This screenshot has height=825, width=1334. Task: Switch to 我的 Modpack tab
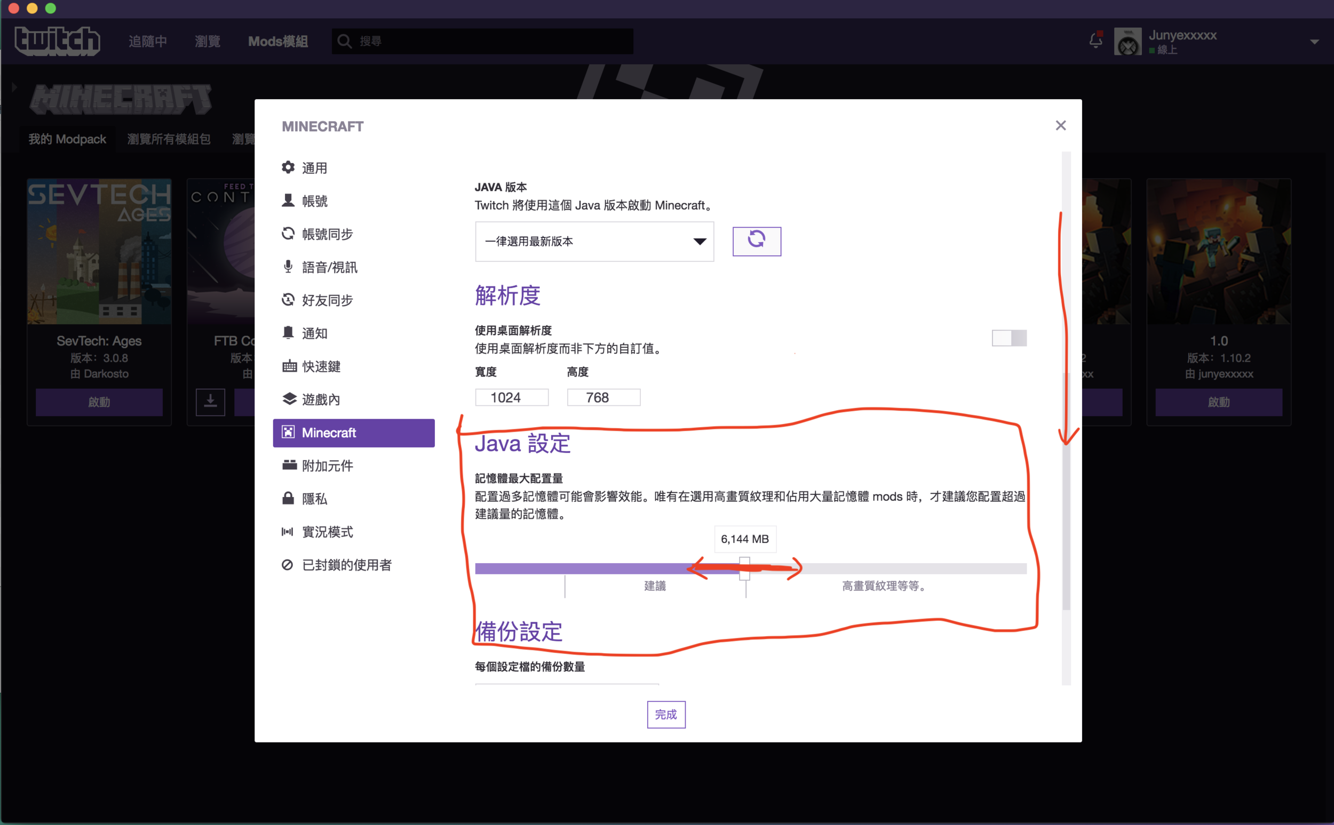(67, 139)
